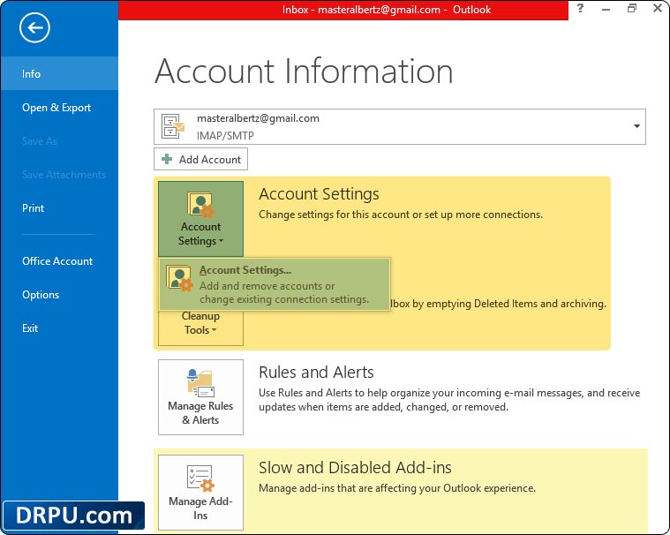Click Manage Rules & Alerts button
The height and width of the screenshot is (535, 670).
tap(201, 397)
